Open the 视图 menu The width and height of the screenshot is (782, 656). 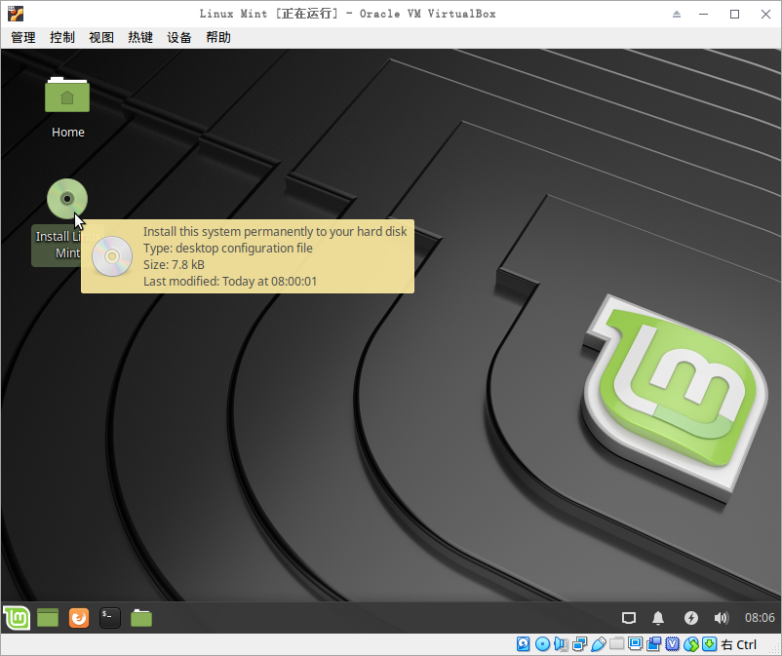[101, 37]
